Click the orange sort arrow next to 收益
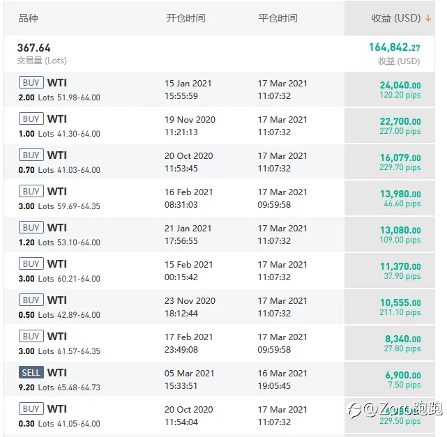Image resolution: width=447 pixels, height=437 pixels. click(428, 18)
